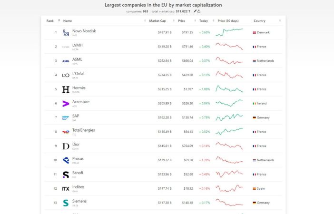Click the Inditex 30-day price chart
This screenshot has height=214, width=334.
pyautogui.click(x=229, y=188)
